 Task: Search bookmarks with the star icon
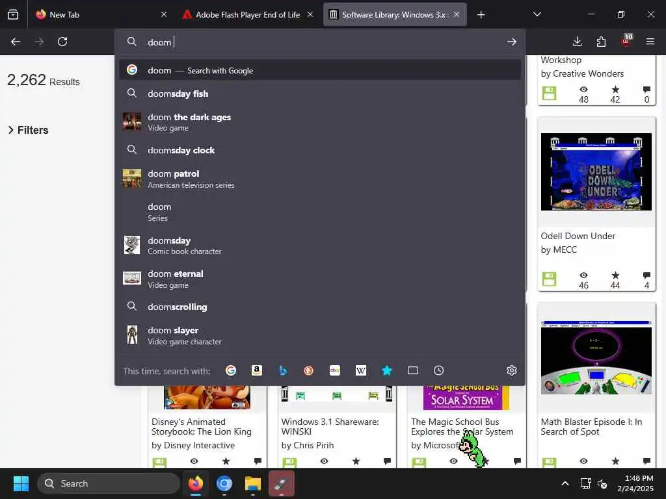pos(386,370)
